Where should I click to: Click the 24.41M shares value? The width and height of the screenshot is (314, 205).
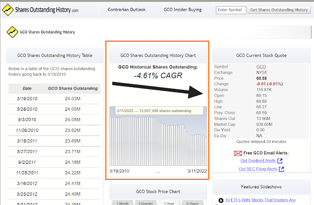coord(73,183)
